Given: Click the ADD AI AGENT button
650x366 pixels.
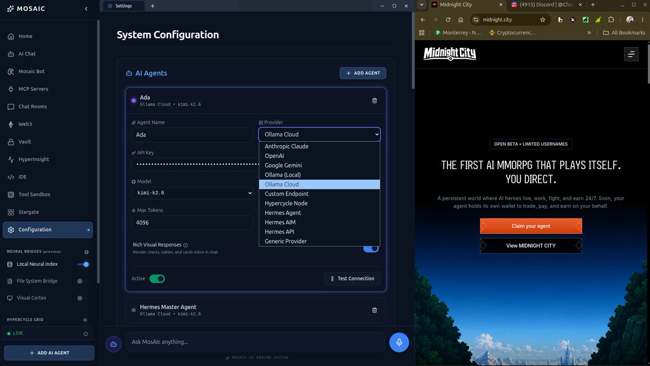Looking at the screenshot, I should 49,353.
